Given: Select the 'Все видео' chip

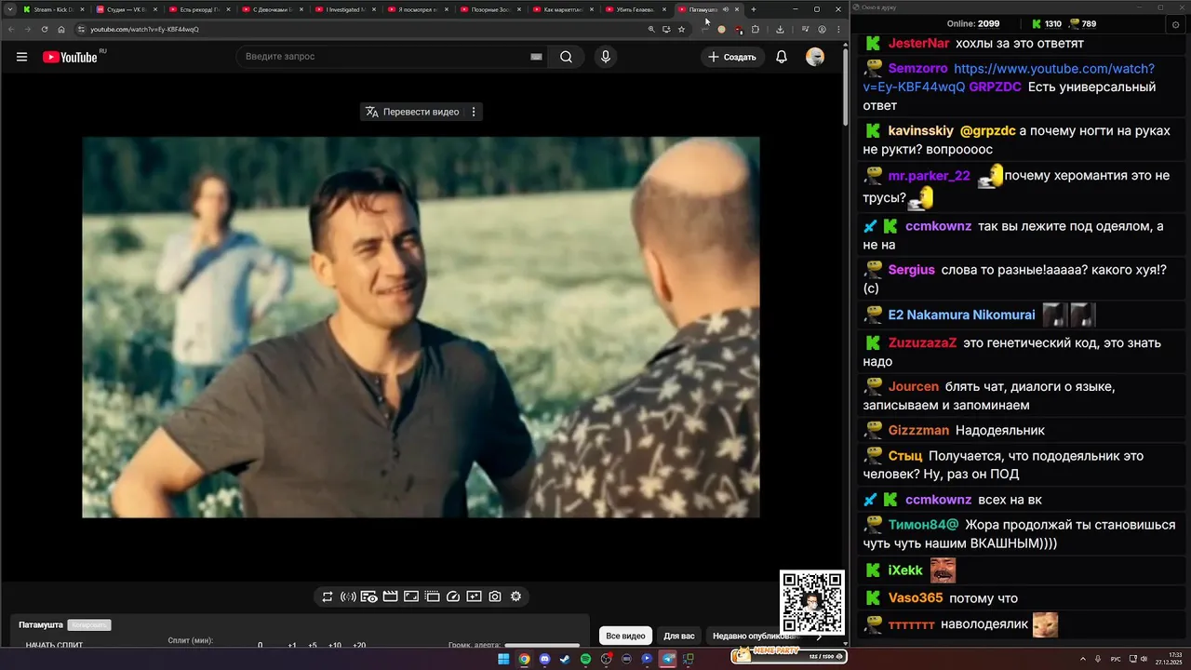Looking at the screenshot, I should (x=625, y=636).
